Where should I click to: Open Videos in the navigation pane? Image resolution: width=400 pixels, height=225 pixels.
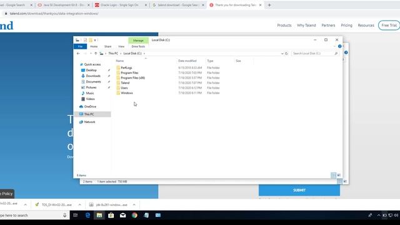coord(90,99)
